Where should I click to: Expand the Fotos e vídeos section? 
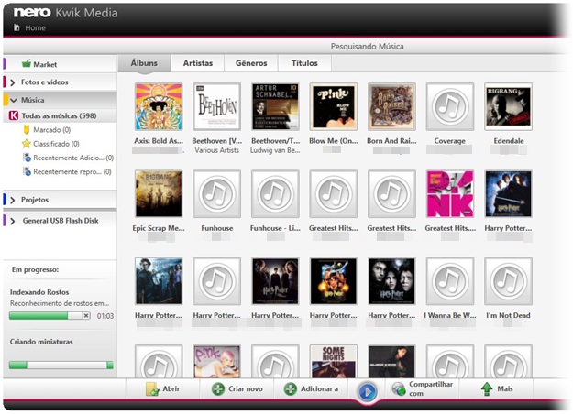coord(13,82)
